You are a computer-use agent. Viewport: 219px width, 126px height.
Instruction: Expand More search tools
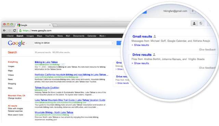click(15, 115)
